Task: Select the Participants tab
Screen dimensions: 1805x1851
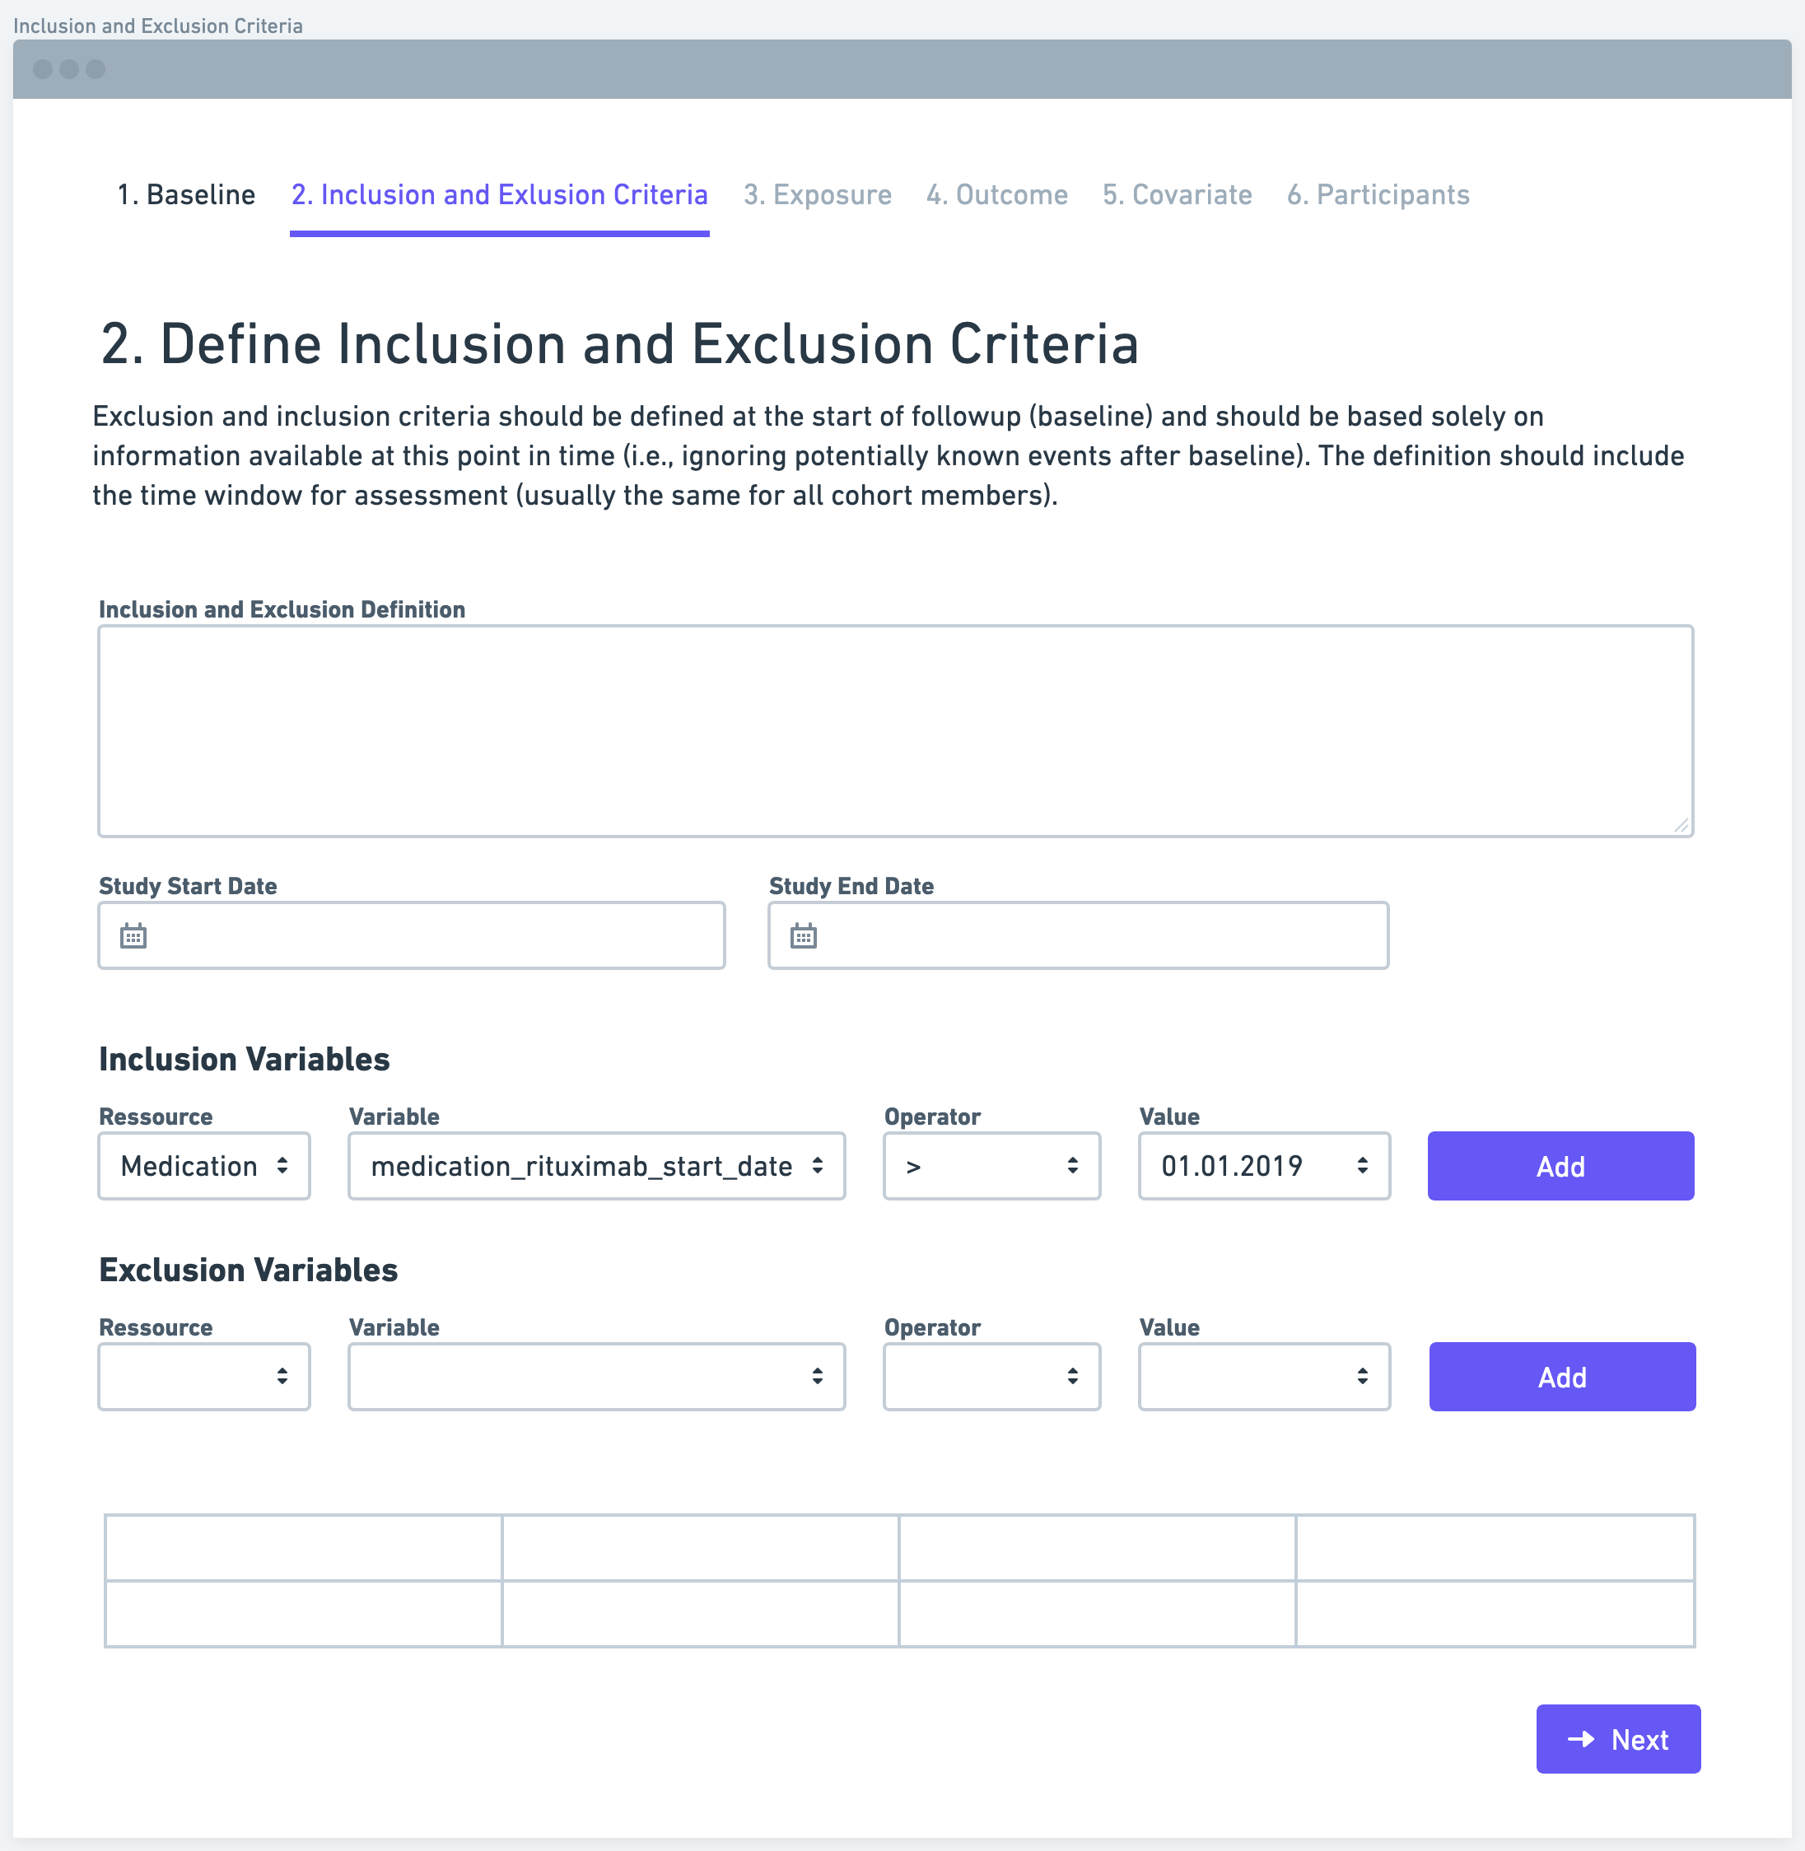Action: [x=1378, y=195]
